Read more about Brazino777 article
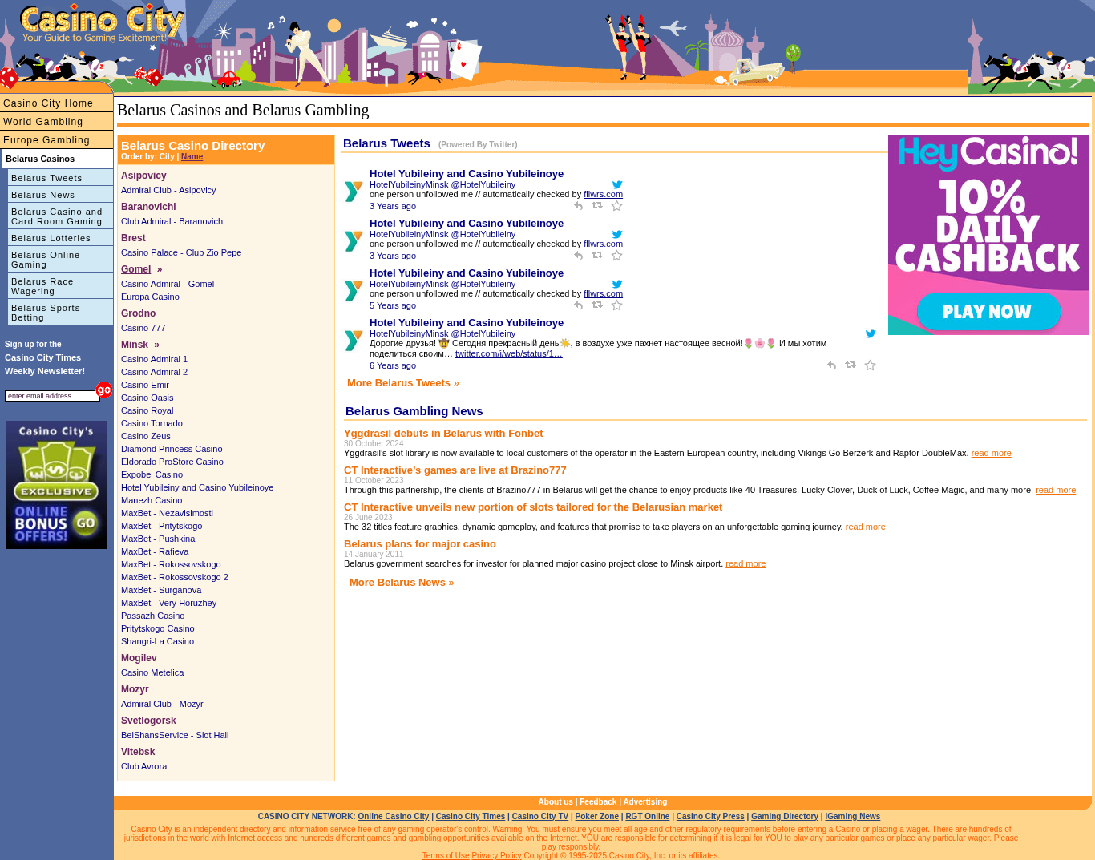The width and height of the screenshot is (1095, 860). [1056, 490]
